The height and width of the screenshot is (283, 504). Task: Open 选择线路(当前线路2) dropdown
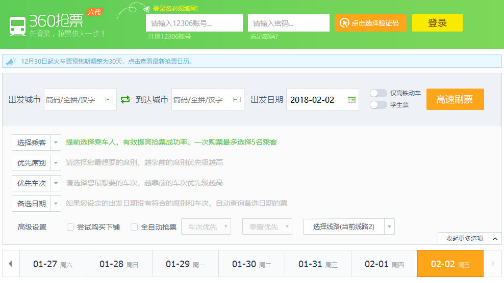click(x=389, y=227)
